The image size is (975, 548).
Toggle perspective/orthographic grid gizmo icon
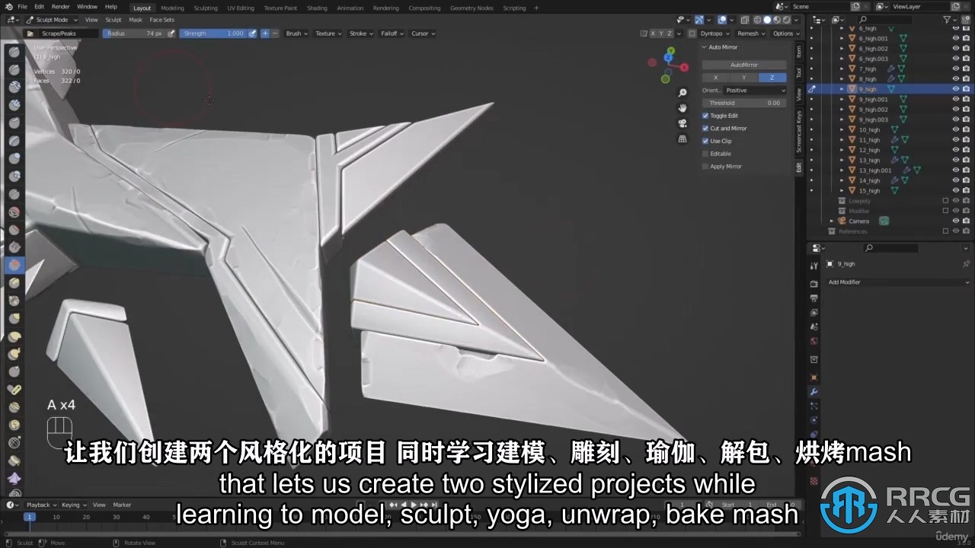tap(682, 139)
